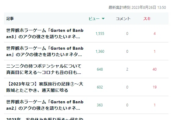Click the スキ count 40 for ニンニク article
The image size is (174, 120).
tap(154, 69)
